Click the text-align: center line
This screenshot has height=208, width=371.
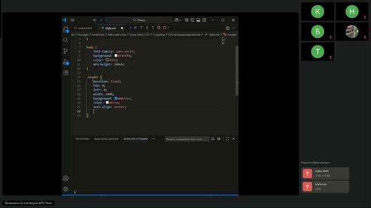[110, 107]
